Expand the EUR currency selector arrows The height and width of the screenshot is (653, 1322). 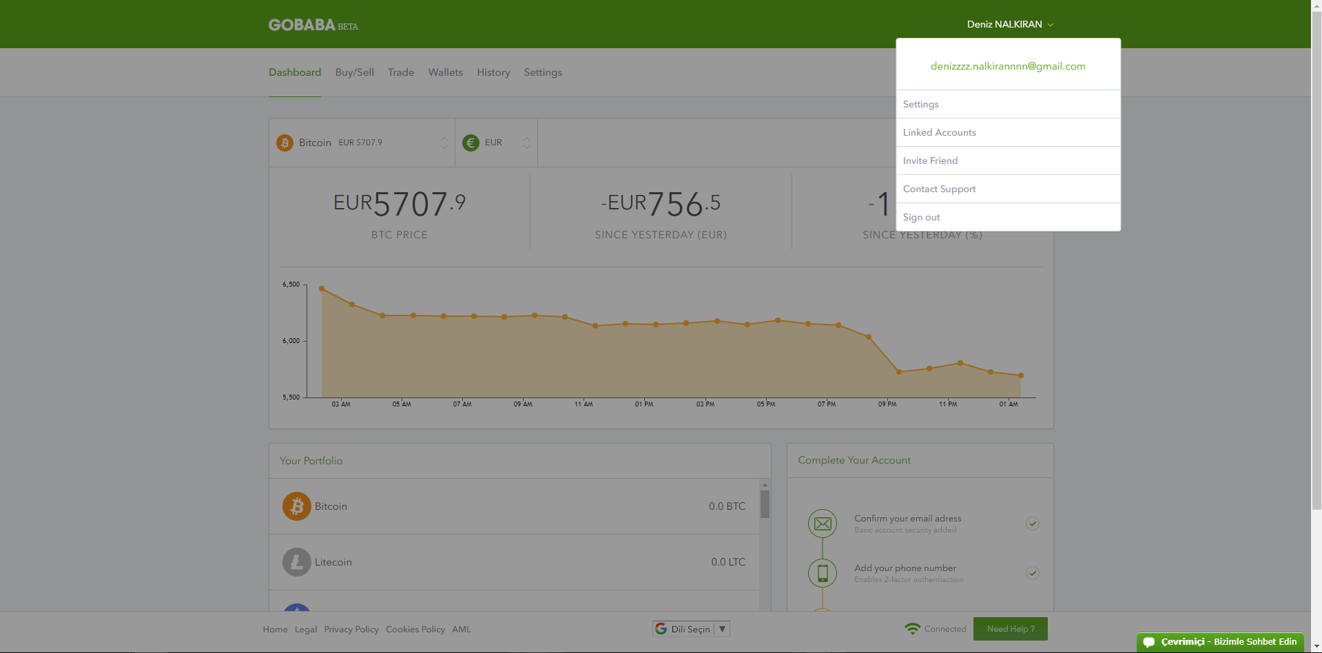527,143
